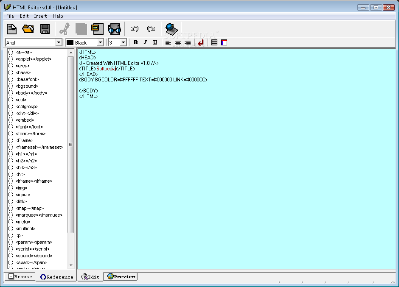Viewport: 399px width, 287px height.
Task: Paste using the clipboard windows icon
Action: [98, 29]
